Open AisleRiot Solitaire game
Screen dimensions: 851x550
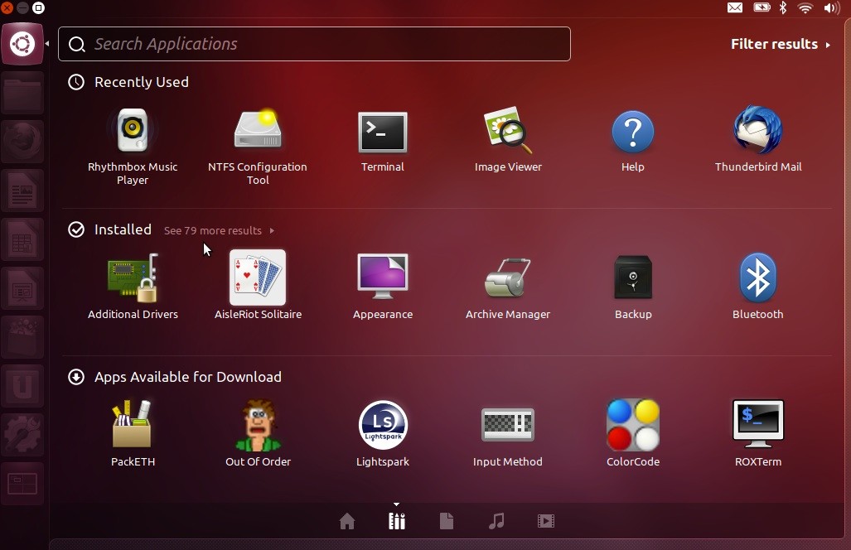pyautogui.click(x=258, y=278)
